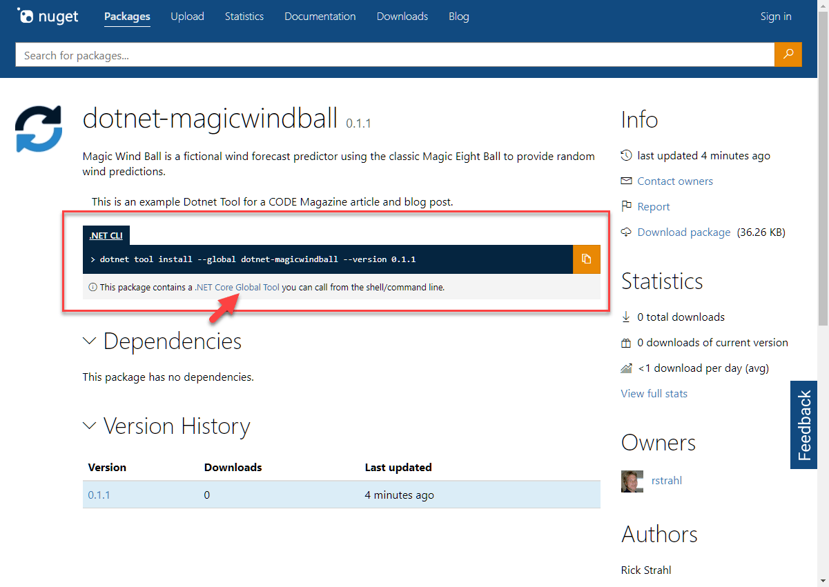Click the Sign in link
Viewport: 829px width, 587px height.
[776, 17]
